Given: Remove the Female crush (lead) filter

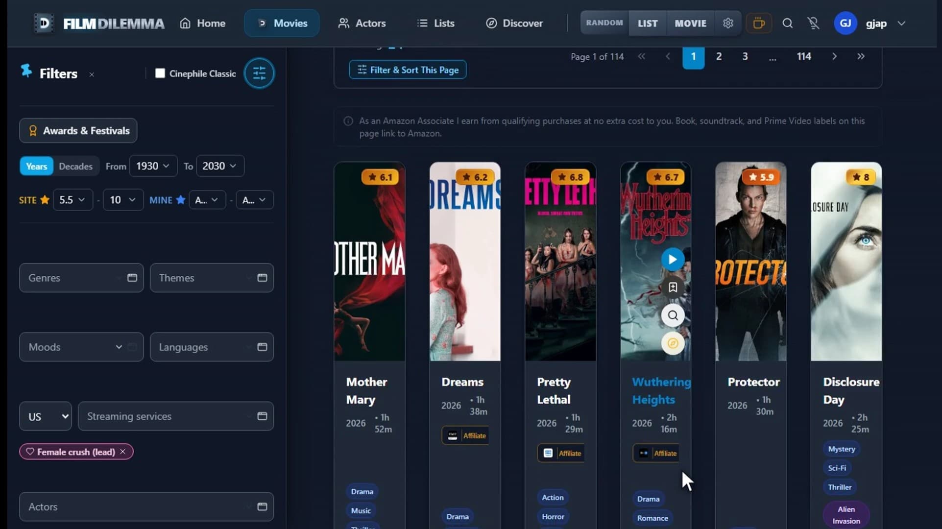Looking at the screenshot, I should (x=123, y=452).
